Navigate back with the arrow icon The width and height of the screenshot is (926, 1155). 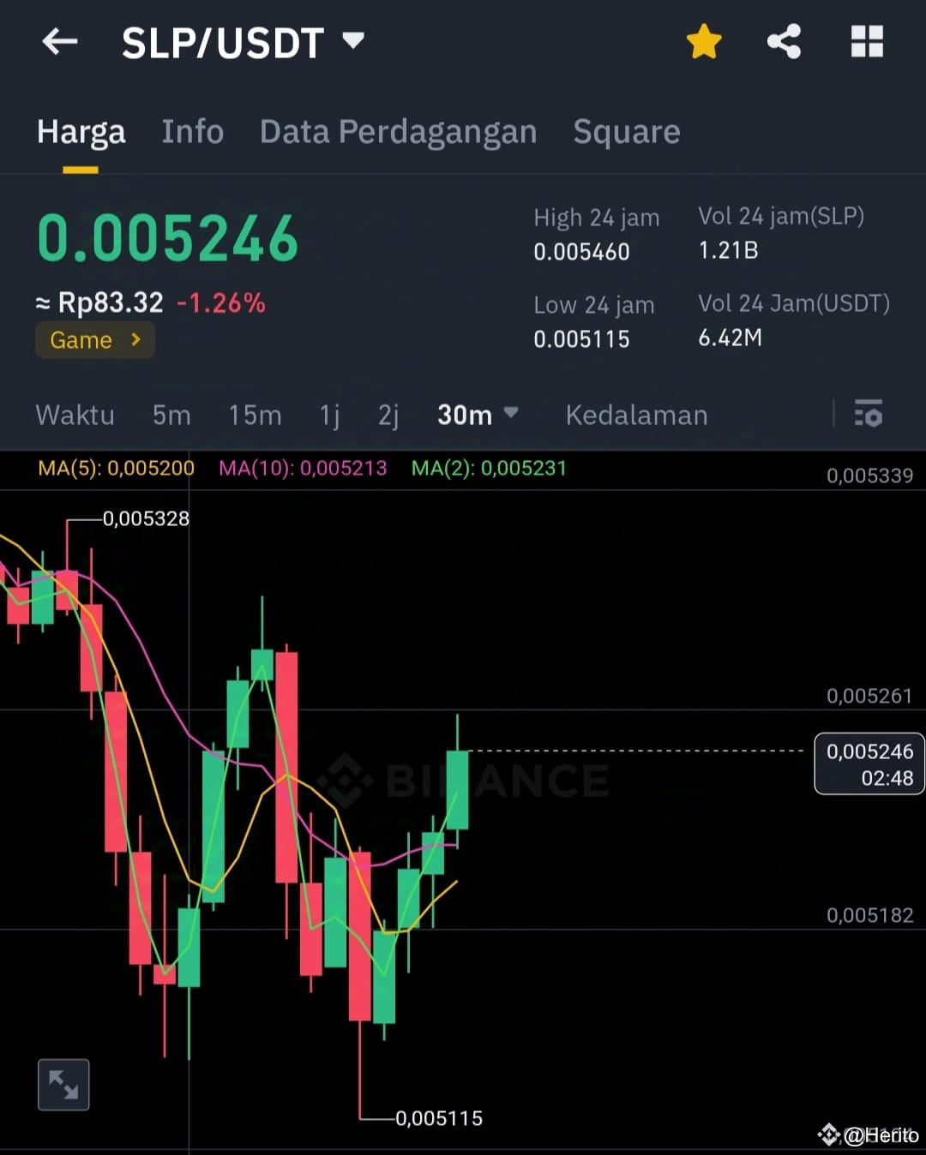pyautogui.click(x=58, y=41)
